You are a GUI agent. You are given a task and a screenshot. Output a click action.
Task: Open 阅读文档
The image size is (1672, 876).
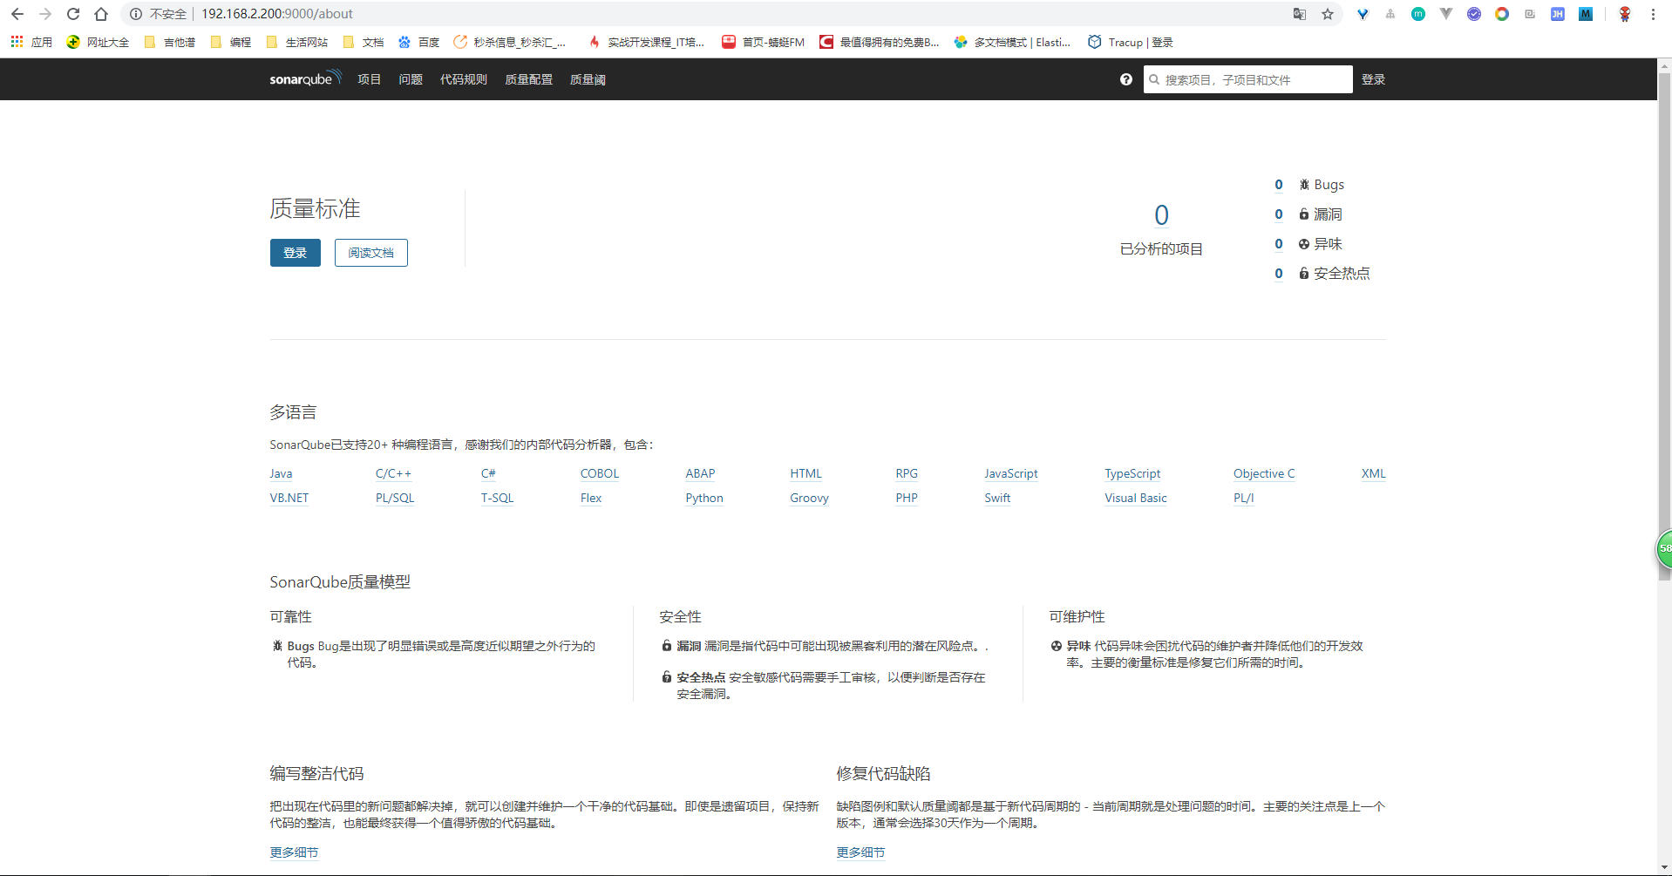point(370,253)
